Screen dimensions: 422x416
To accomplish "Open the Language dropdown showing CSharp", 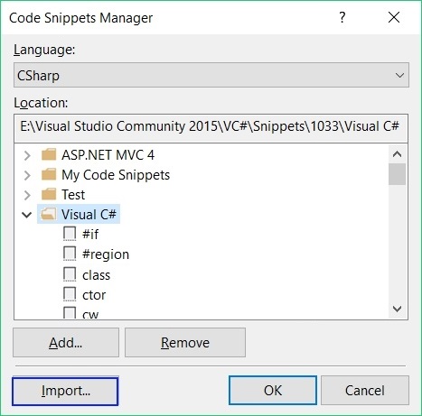I will coord(211,75).
